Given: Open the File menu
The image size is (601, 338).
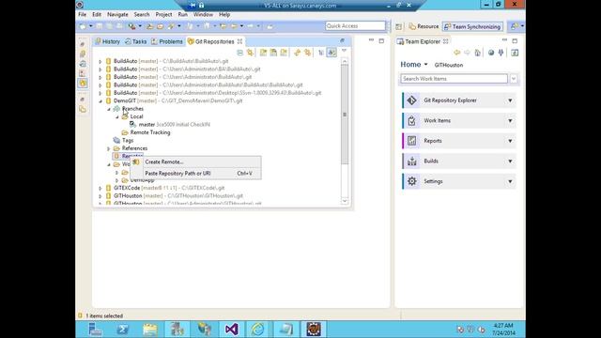Looking at the screenshot, I should [x=82, y=15].
